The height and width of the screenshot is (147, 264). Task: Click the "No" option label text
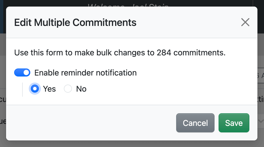[81, 89]
